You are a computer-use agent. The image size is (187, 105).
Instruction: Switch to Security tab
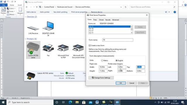(108, 20)
